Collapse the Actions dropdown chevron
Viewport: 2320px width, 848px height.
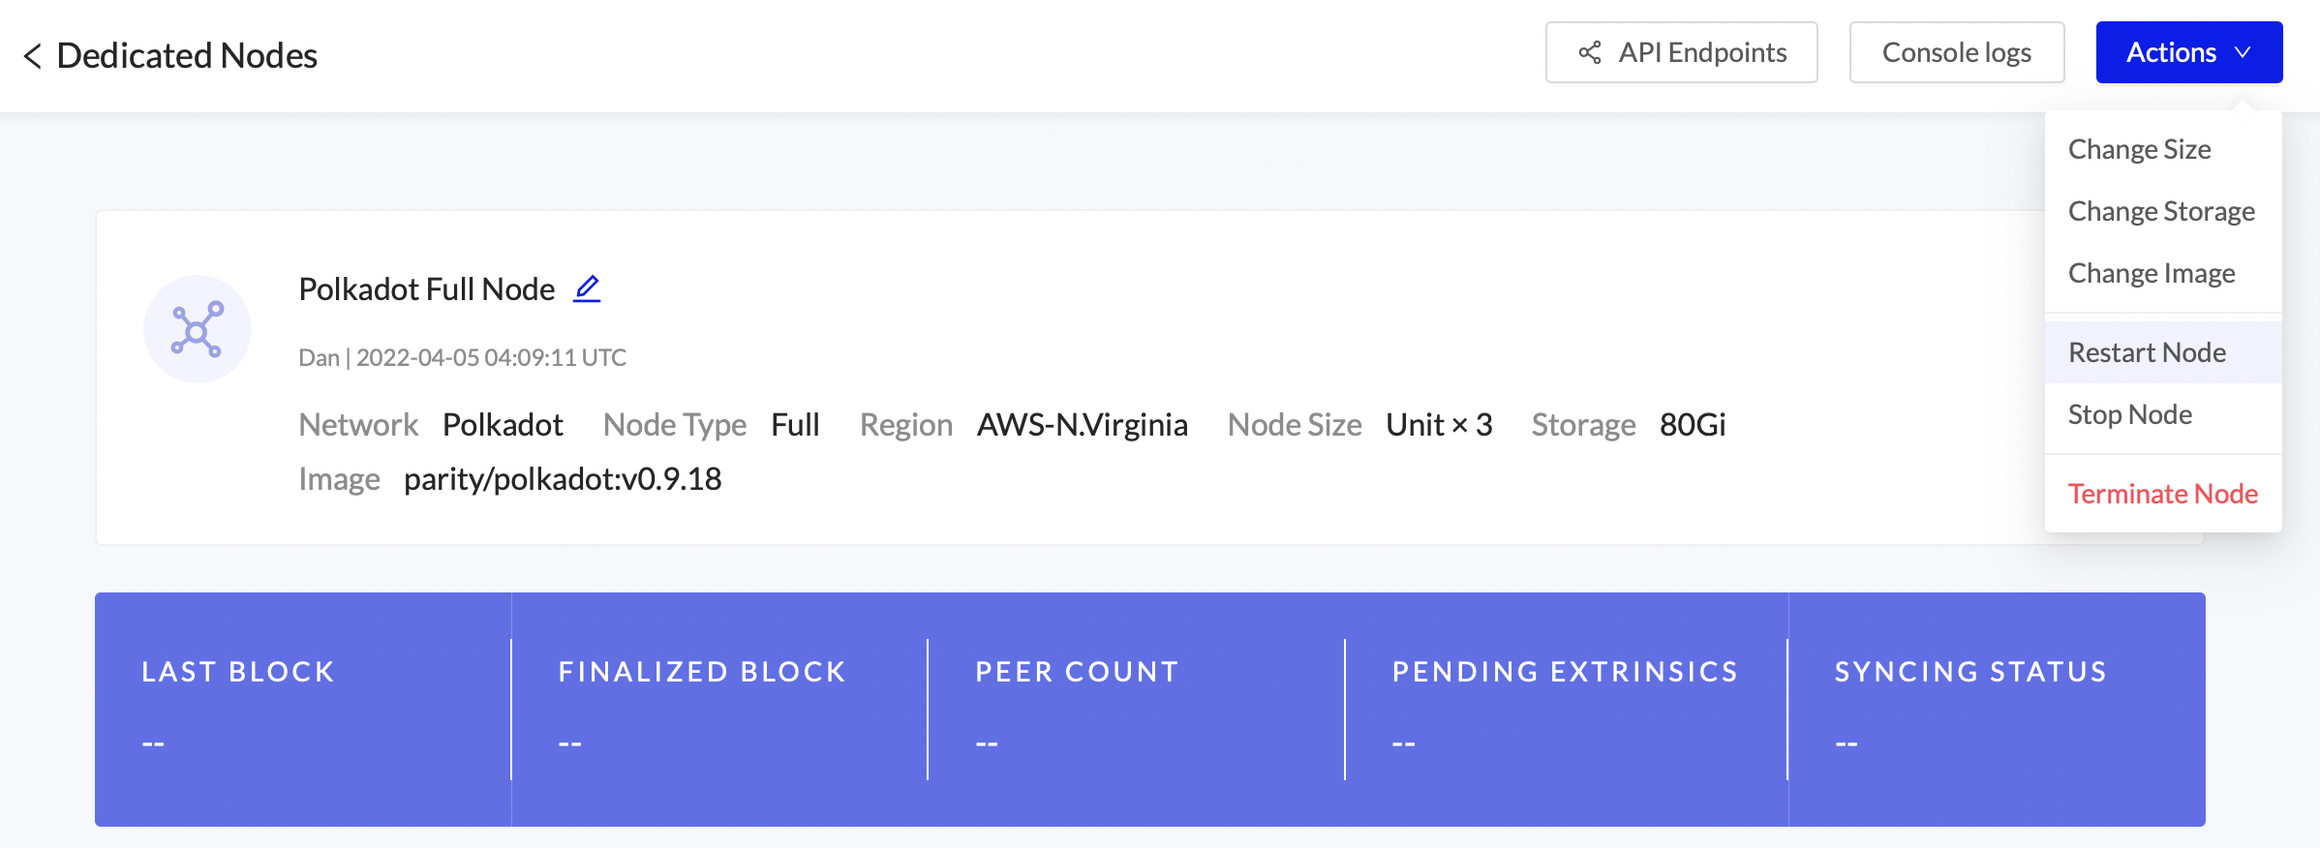click(2243, 52)
